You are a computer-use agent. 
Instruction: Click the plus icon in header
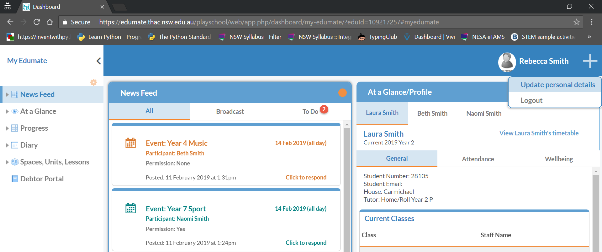click(x=590, y=61)
